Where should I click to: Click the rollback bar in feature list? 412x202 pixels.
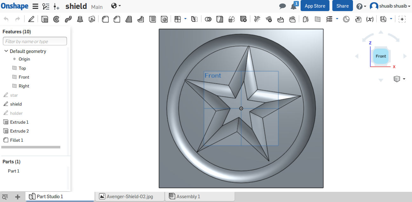(31, 147)
